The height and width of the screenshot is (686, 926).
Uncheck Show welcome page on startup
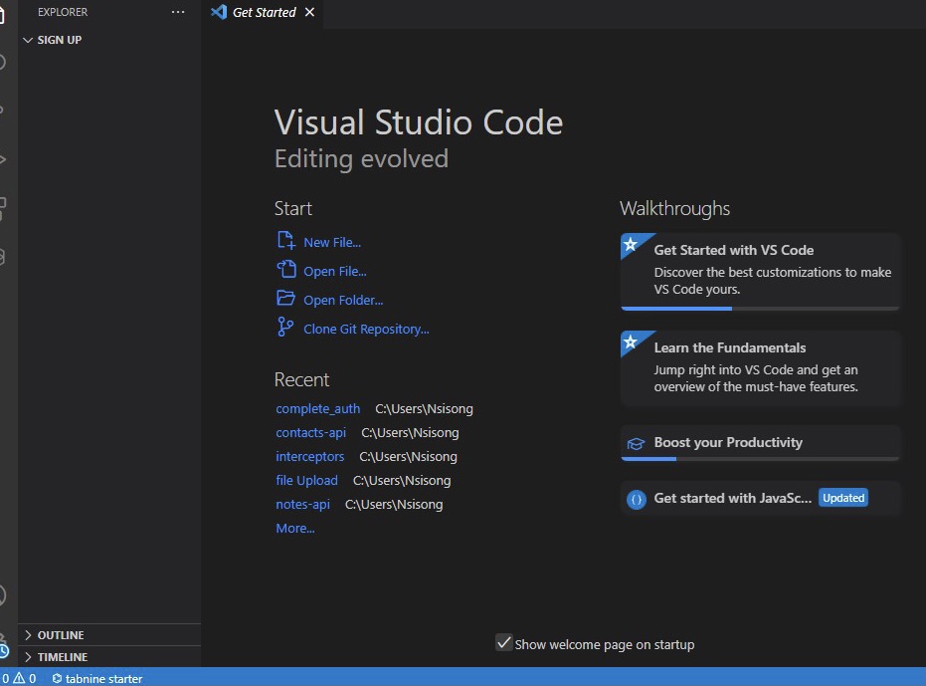503,643
